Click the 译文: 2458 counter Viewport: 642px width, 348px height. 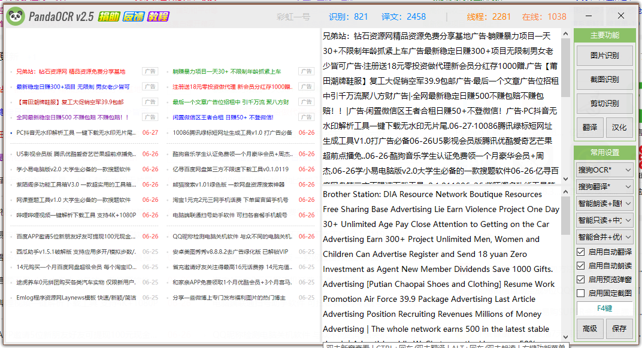pos(403,17)
